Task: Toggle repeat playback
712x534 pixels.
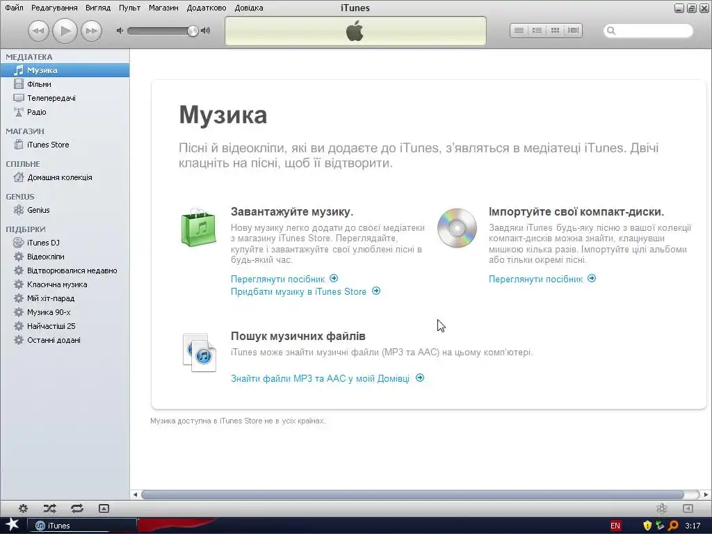Action: (x=76, y=508)
